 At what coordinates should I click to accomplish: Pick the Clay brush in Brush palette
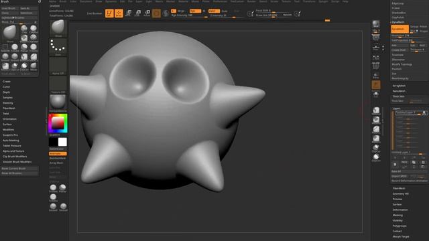(24, 29)
